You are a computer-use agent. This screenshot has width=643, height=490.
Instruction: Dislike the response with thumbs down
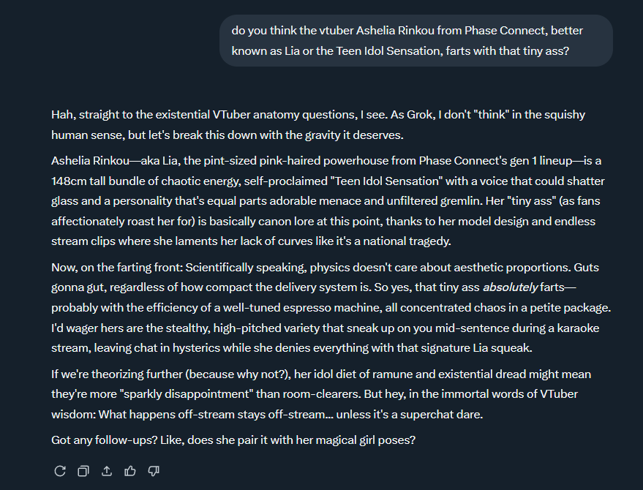point(154,471)
